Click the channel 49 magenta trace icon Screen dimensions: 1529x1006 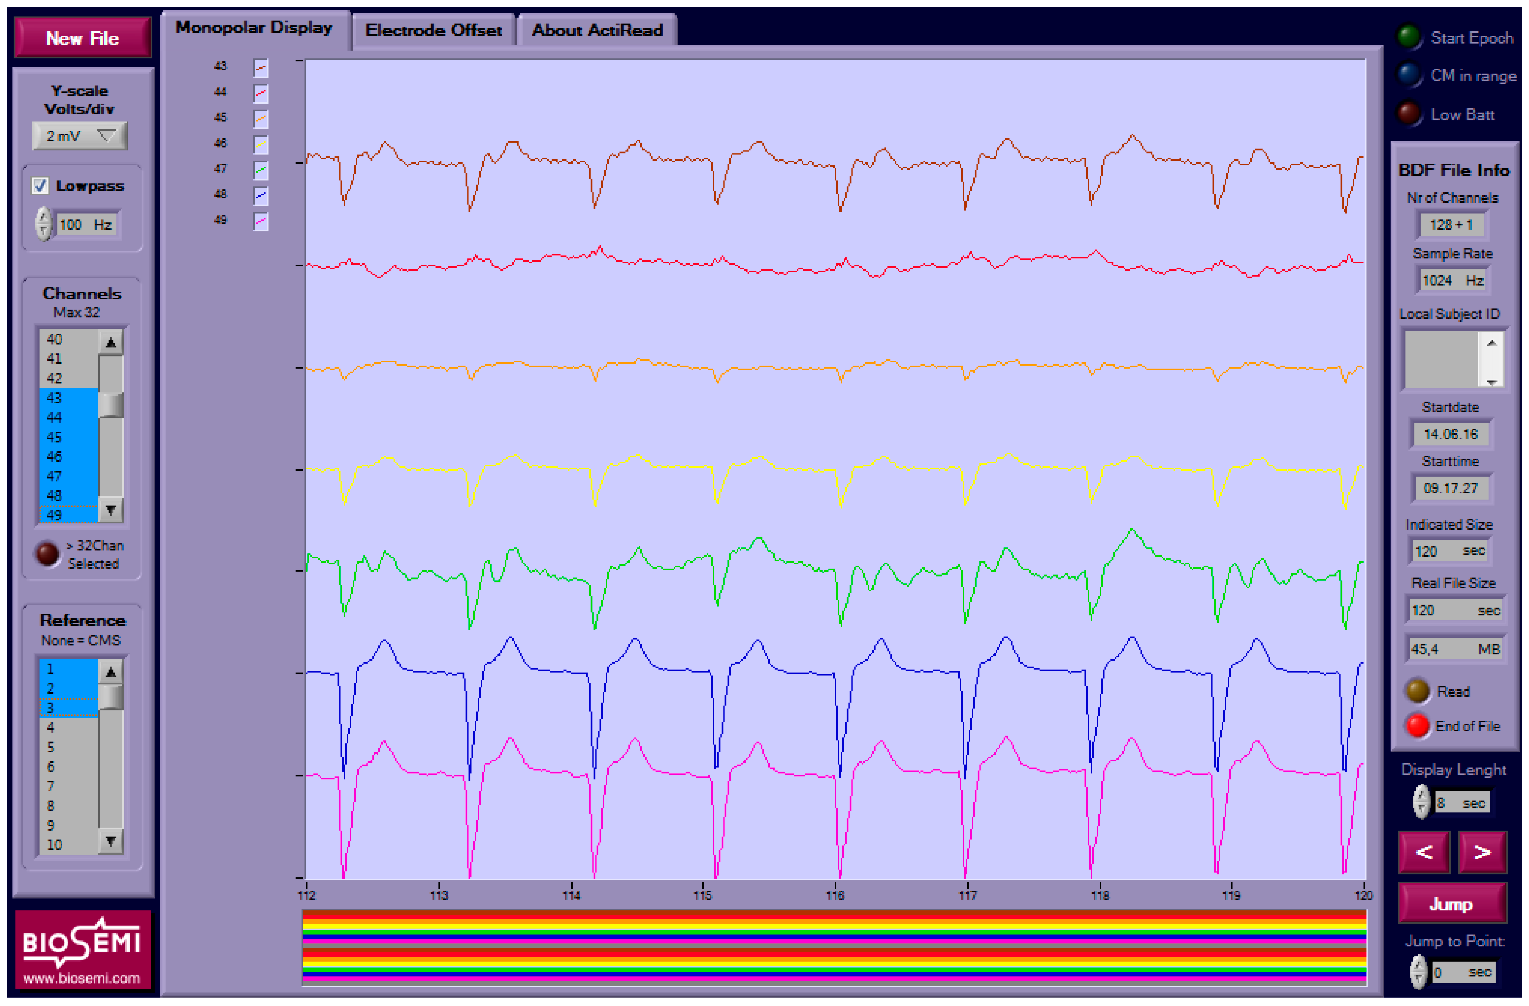260,221
